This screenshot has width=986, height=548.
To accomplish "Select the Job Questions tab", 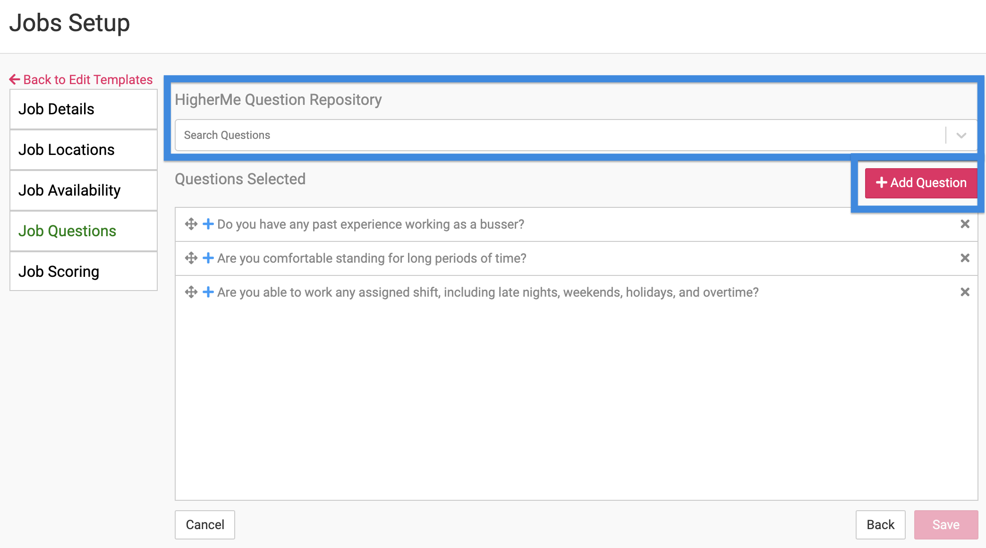I will 84,231.
